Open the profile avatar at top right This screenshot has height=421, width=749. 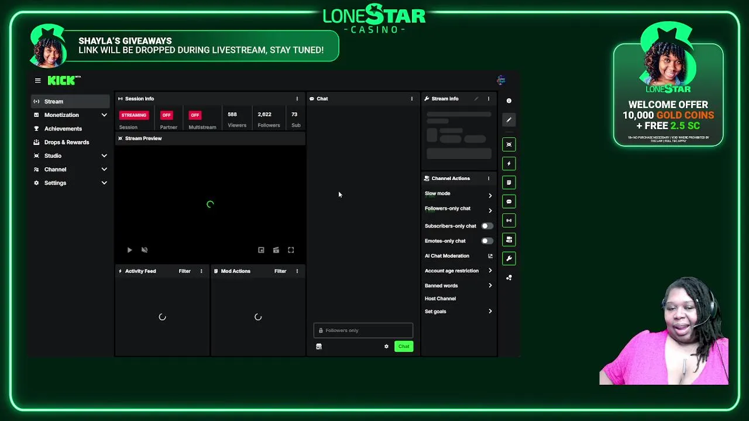501,80
